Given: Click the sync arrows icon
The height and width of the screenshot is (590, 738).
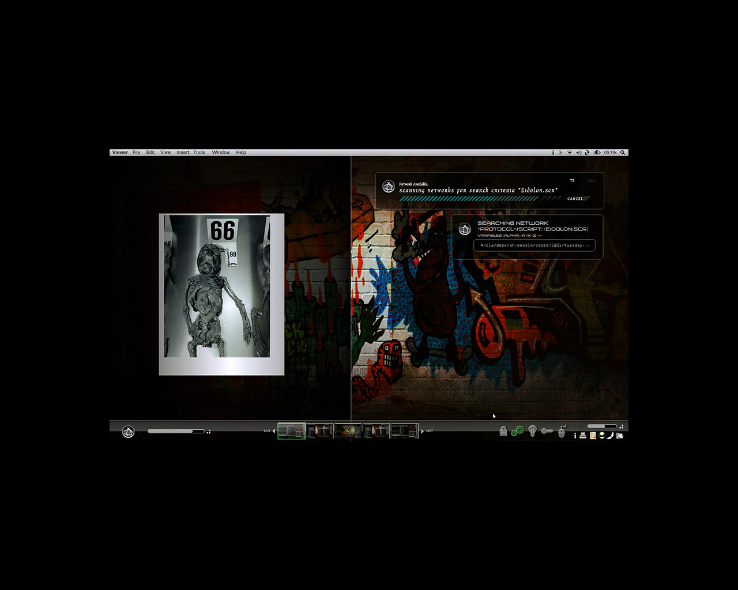Looking at the screenshot, I should (x=587, y=153).
